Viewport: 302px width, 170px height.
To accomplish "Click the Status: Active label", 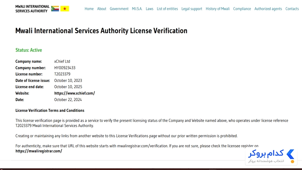I will point(29,50).
